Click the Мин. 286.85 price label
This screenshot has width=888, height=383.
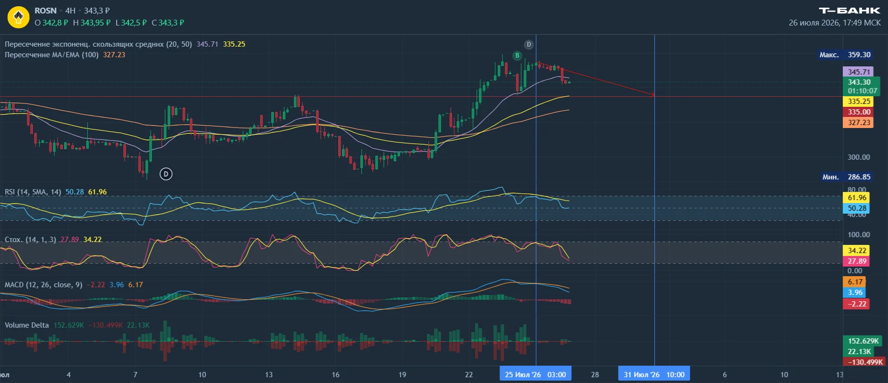[847, 177]
